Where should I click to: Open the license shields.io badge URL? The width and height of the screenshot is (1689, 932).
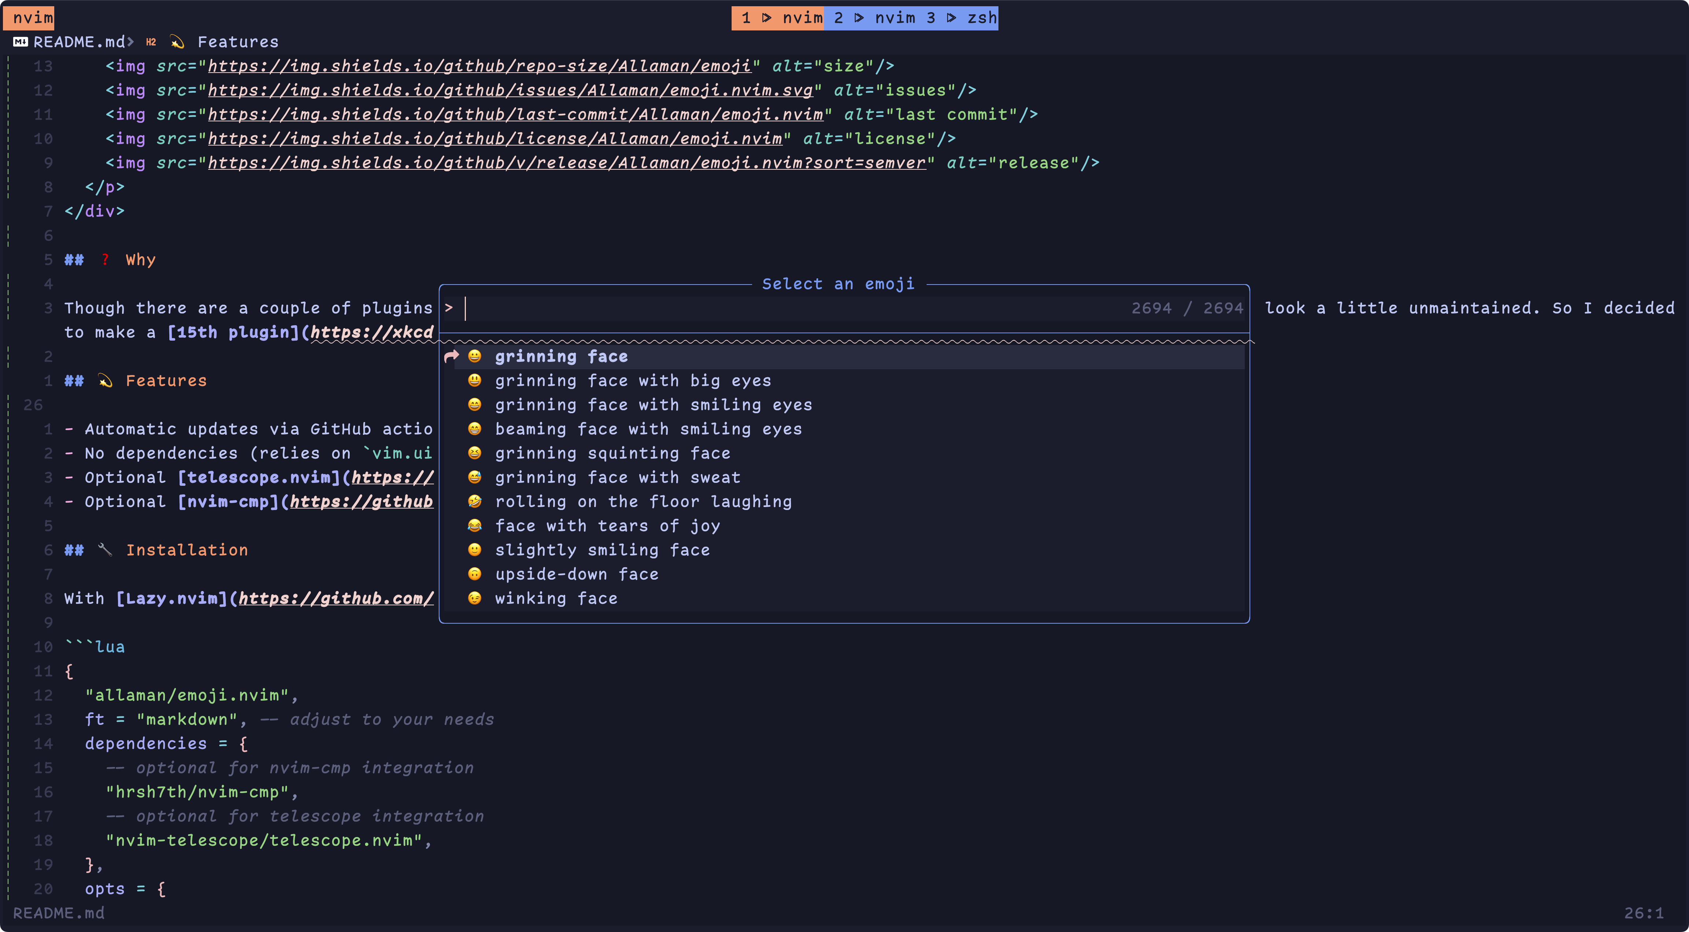tap(494, 139)
